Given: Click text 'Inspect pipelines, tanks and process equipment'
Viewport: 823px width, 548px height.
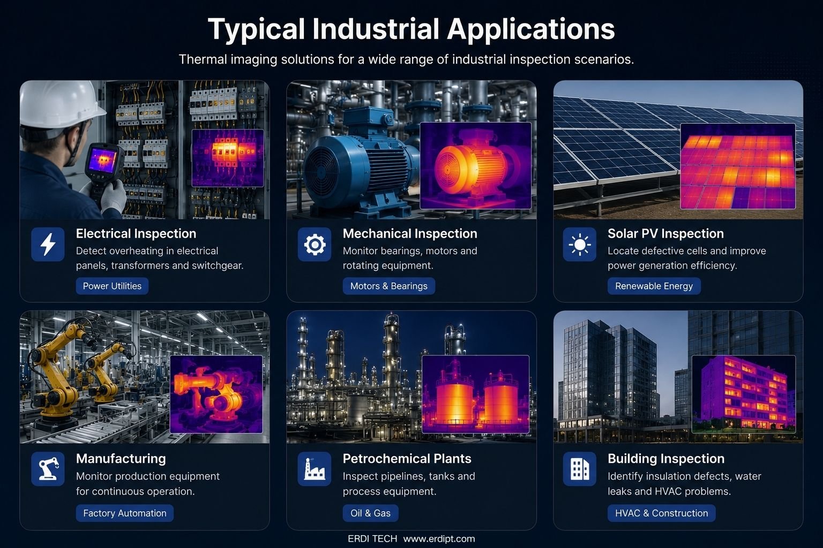Looking at the screenshot, I should tap(409, 484).
